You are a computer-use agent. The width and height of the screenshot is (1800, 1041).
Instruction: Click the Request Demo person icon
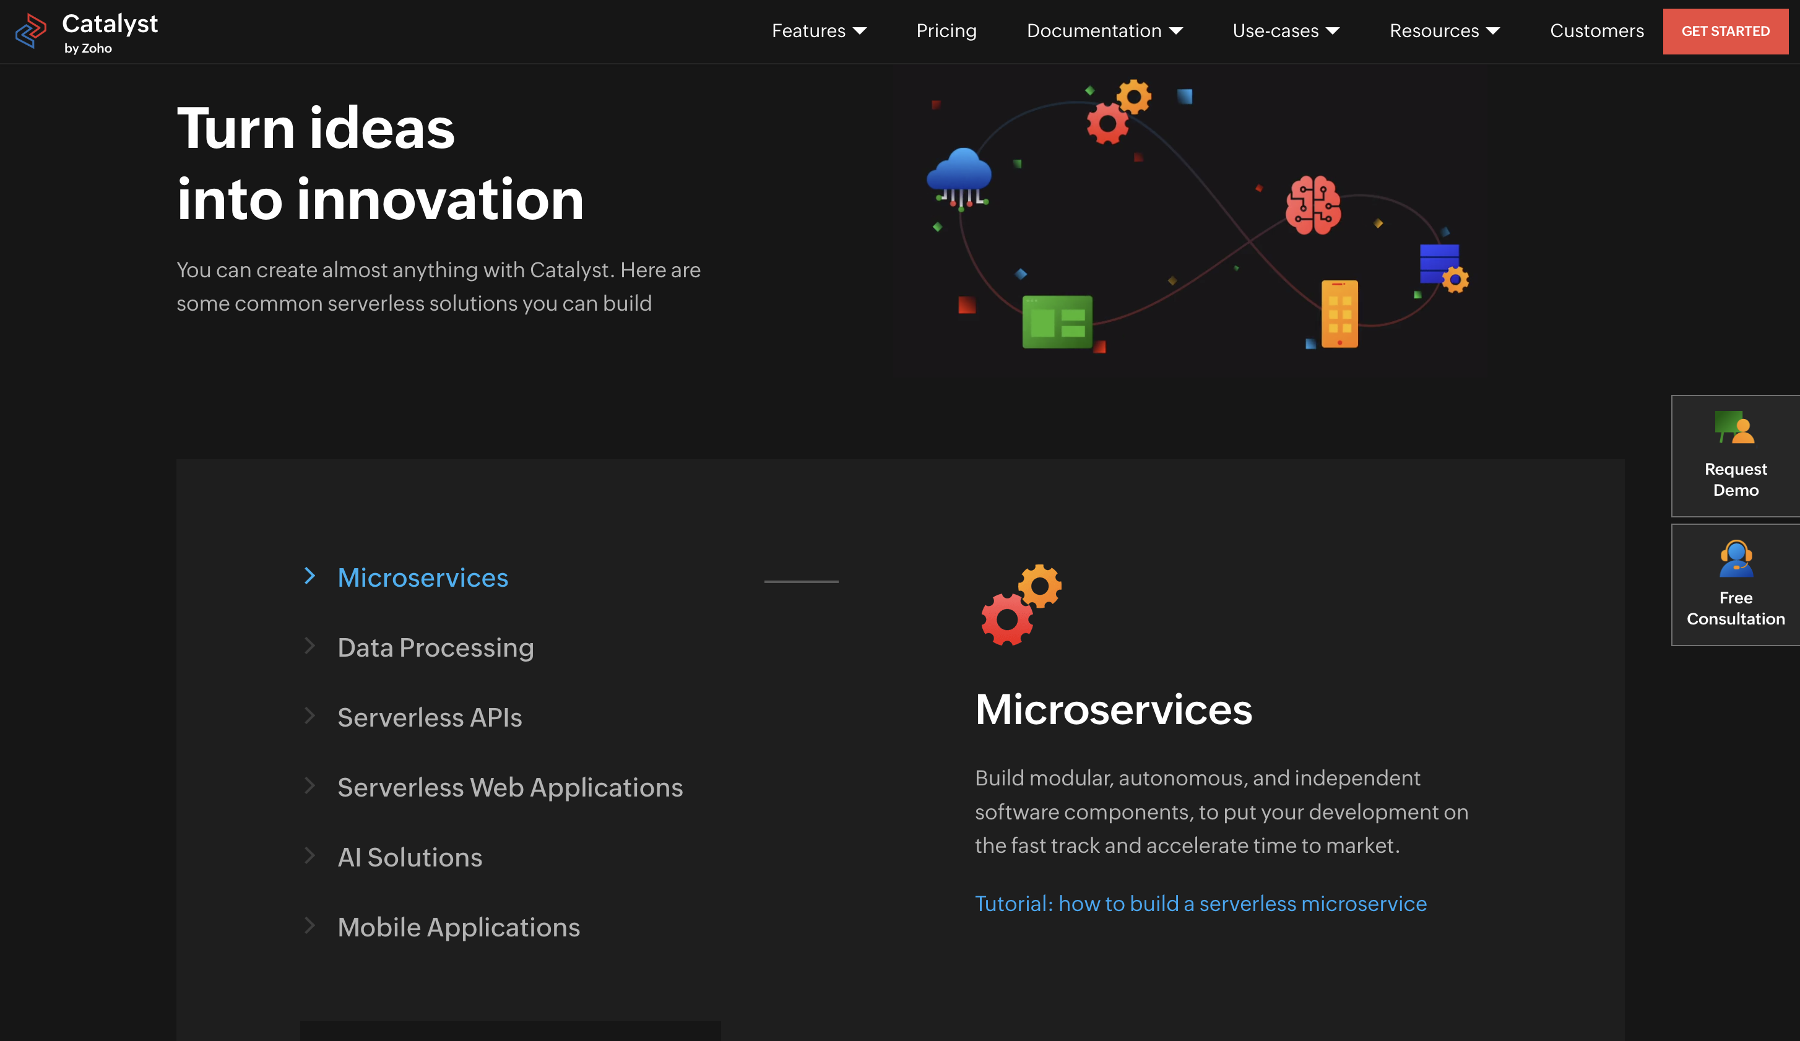point(1736,429)
